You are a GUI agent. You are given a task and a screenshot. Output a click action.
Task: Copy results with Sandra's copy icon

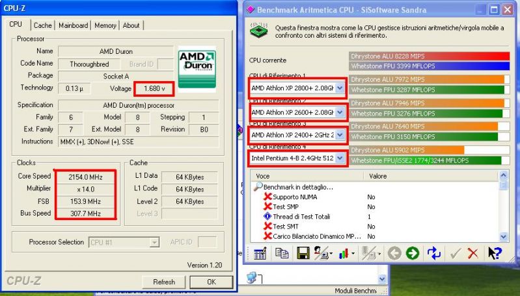(x=282, y=253)
